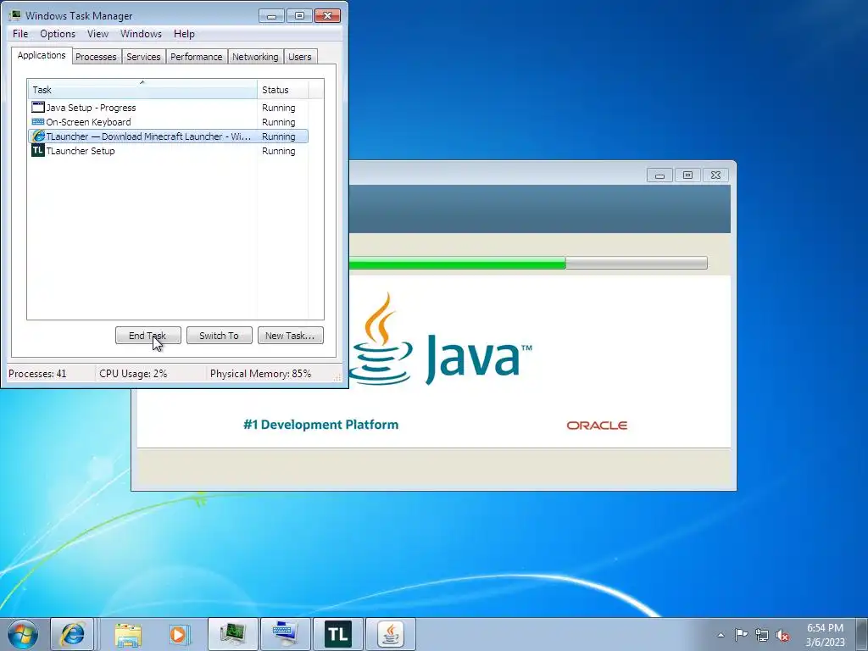Click the New Task... button
The image size is (868, 651).
[x=290, y=335]
